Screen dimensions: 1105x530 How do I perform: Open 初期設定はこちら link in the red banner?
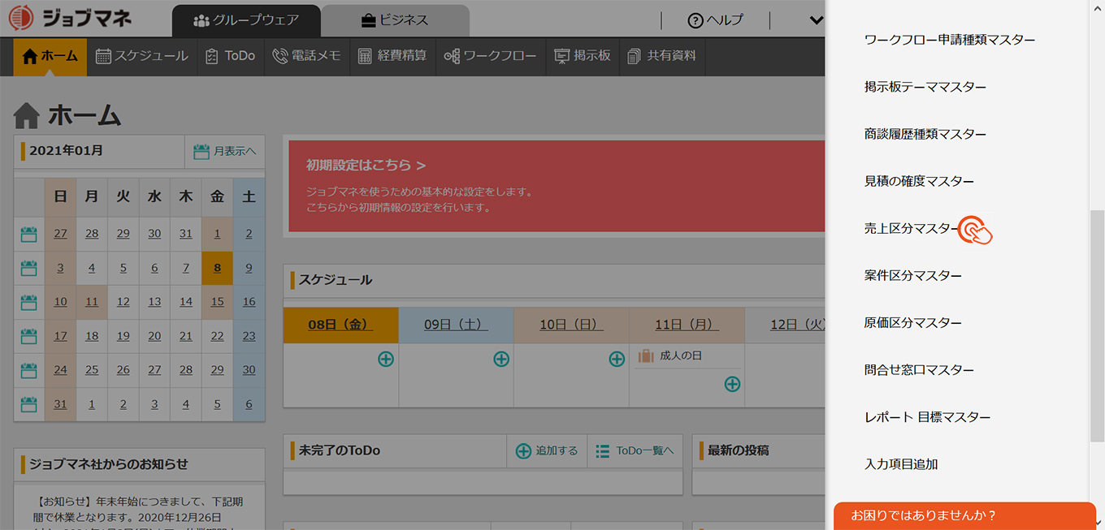pos(366,165)
